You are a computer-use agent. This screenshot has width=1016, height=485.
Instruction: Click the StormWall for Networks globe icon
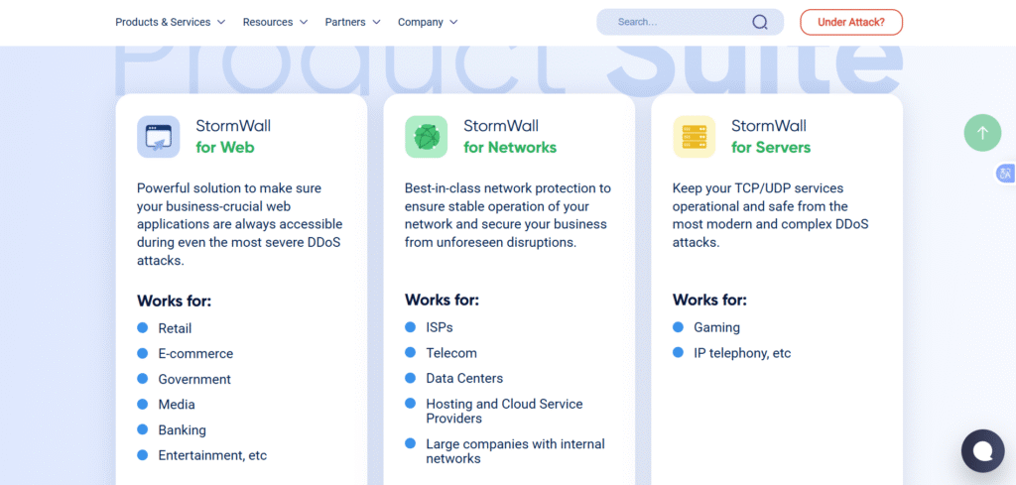427,137
